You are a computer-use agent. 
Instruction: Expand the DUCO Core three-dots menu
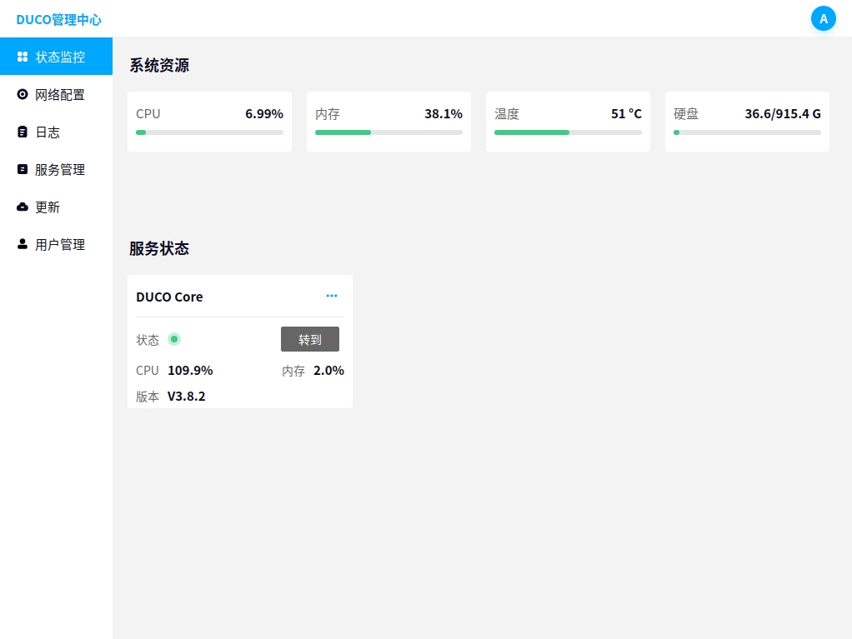(x=332, y=296)
